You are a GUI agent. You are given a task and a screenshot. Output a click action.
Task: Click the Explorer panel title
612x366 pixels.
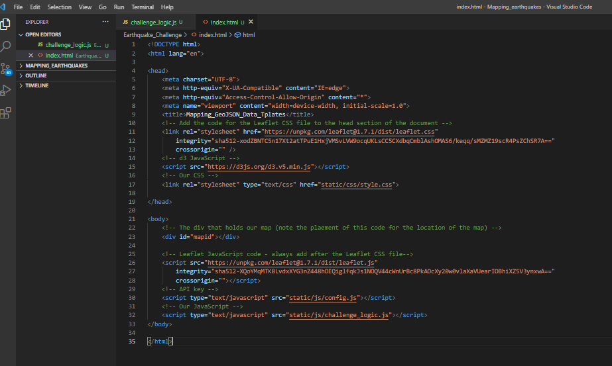37,23
